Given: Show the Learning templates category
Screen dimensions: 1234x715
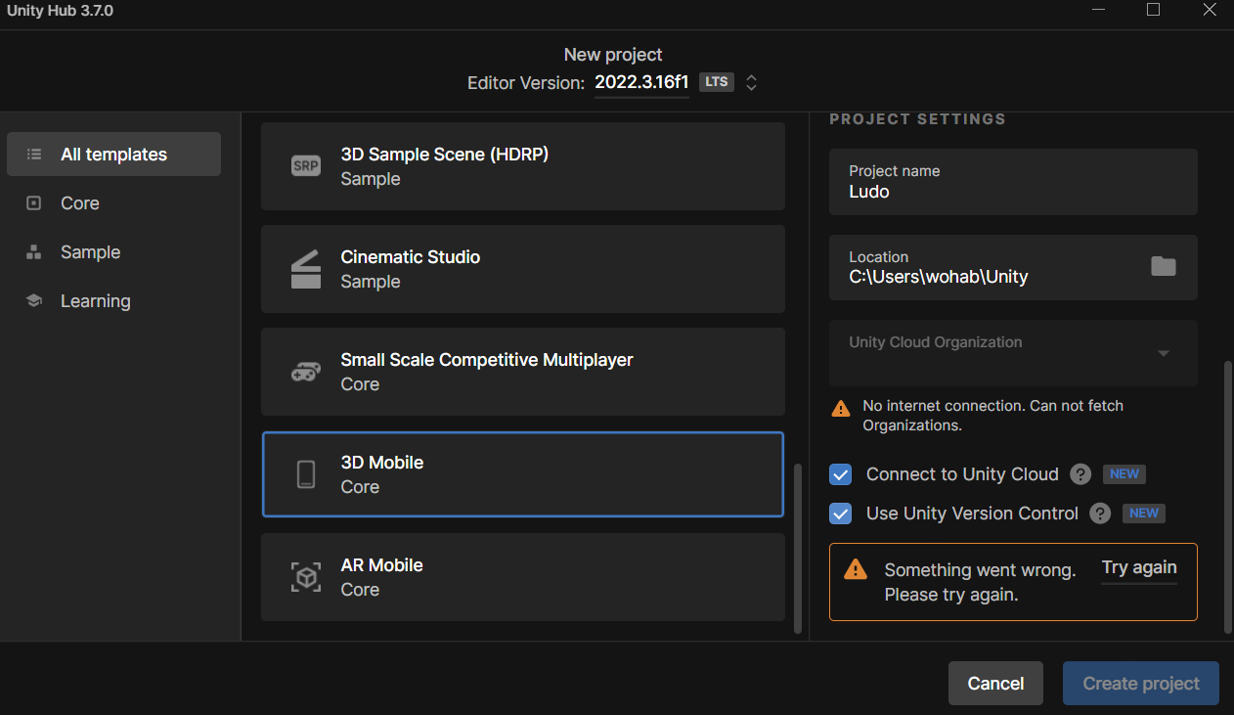Looking at the screenshot, I should pos(95,301).
